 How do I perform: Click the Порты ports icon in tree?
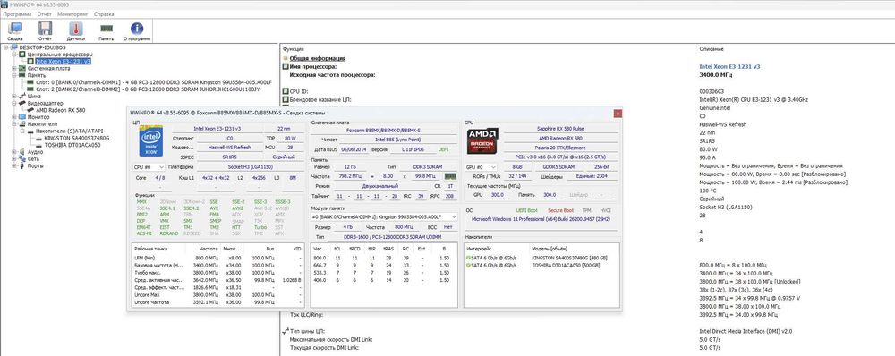tap(23, 166)
